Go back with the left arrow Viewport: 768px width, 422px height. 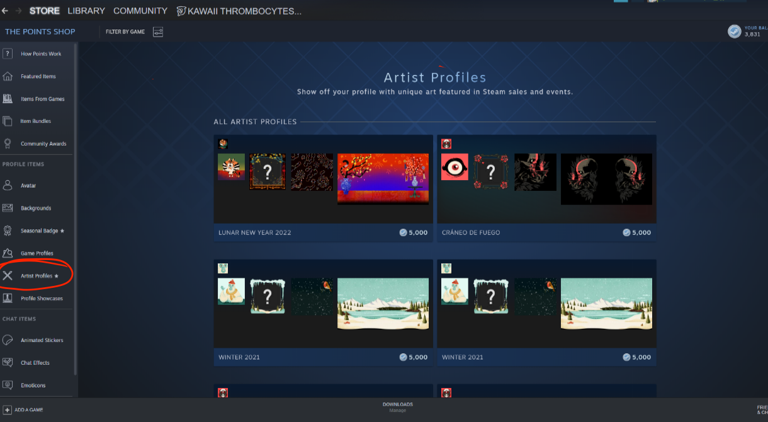tap(6, 11)
